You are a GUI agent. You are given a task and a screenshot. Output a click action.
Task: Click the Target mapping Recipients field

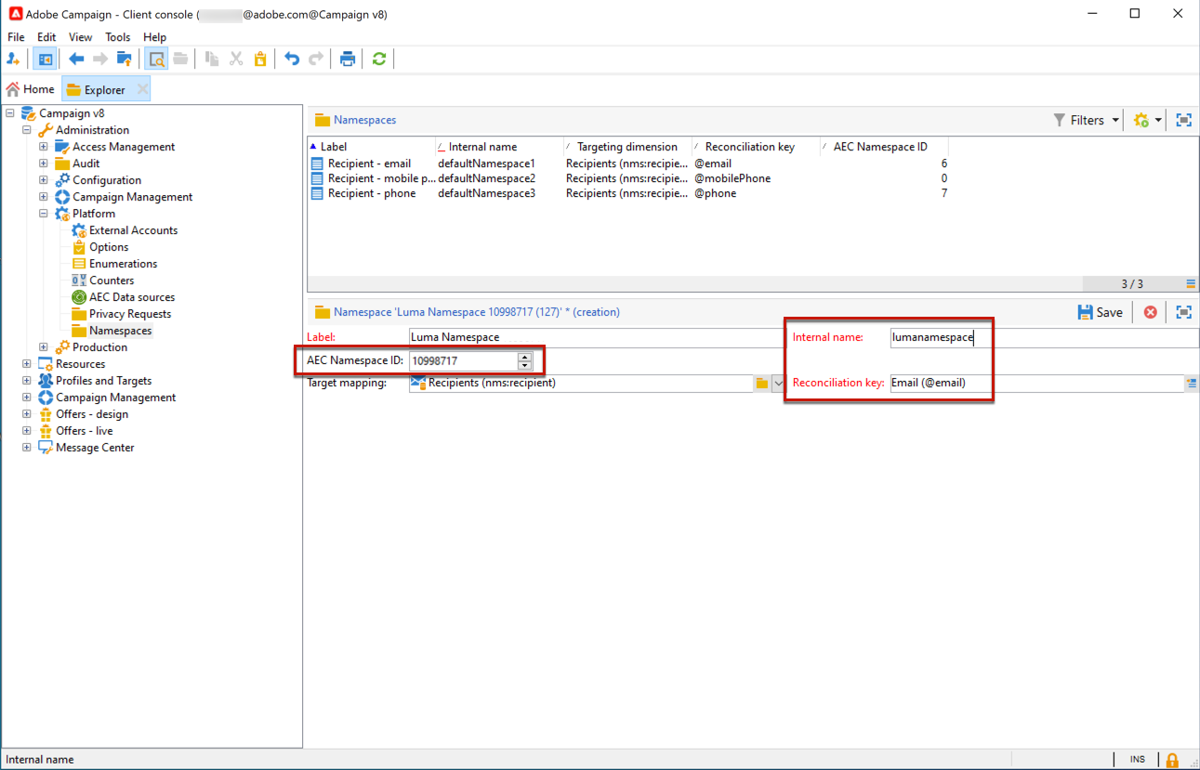pyautogui.click(x=581, y=383)
